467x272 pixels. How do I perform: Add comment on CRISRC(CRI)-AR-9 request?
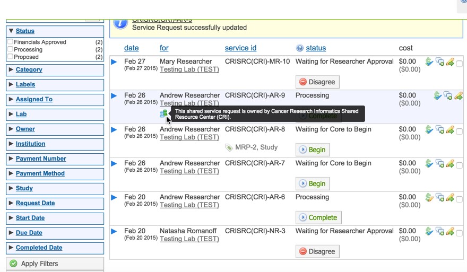coord(448,96)
